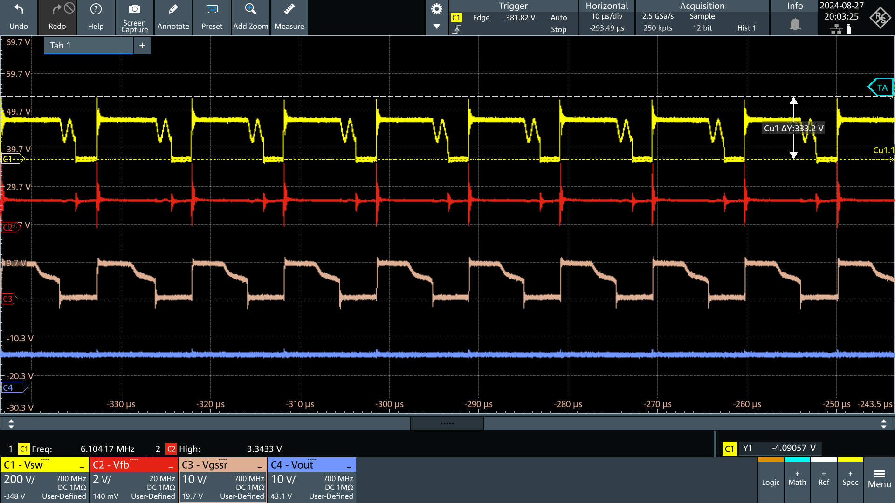This screenshot has height=503, width=895.
Task: Drag the horizontal timebase slider
Action: click(447, 424)
